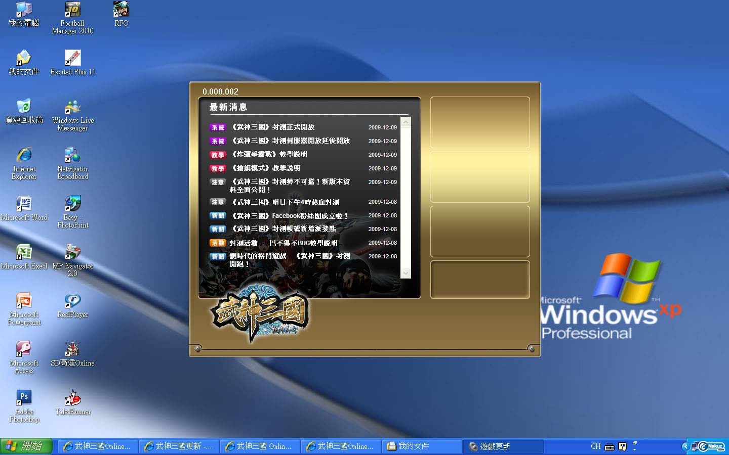The image size is (729, 455).
Task: Open the Excited Plus 11 shortcut
Action: click(x=72, y=58)
